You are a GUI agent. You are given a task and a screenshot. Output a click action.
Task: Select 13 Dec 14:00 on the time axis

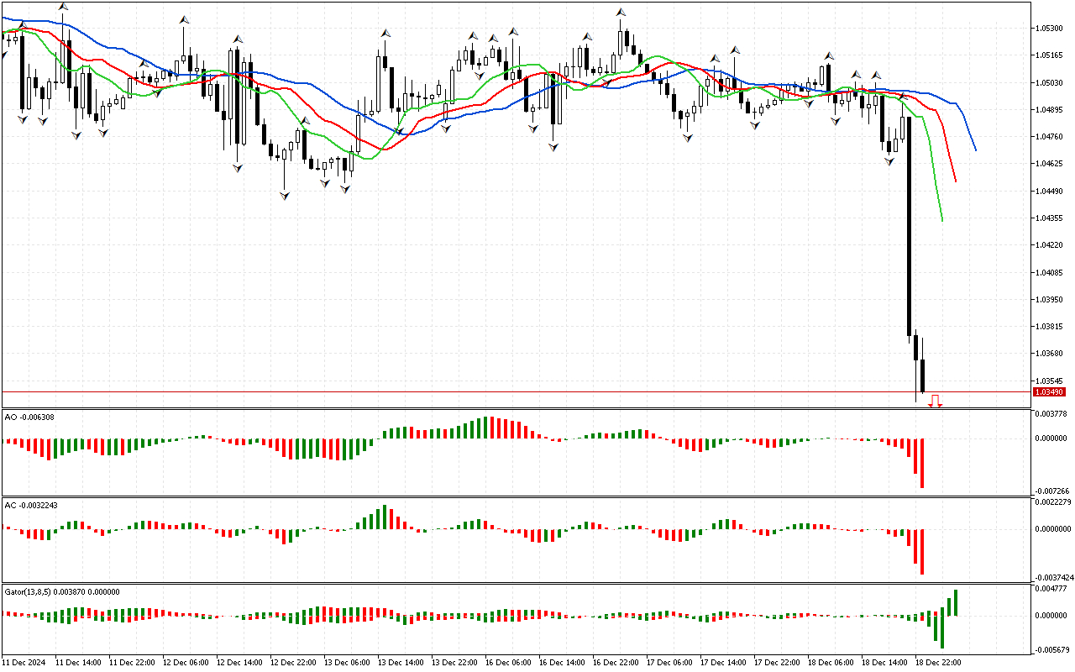[x=401, y=663]
